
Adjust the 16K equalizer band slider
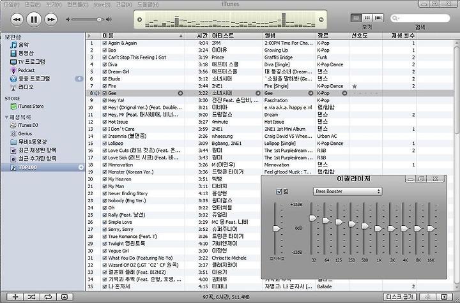(431, 228)
